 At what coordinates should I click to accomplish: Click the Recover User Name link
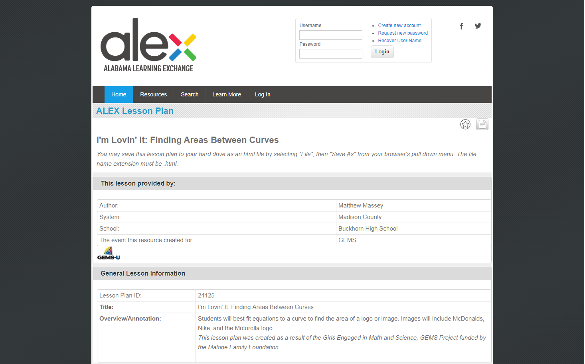coord(399,40)
